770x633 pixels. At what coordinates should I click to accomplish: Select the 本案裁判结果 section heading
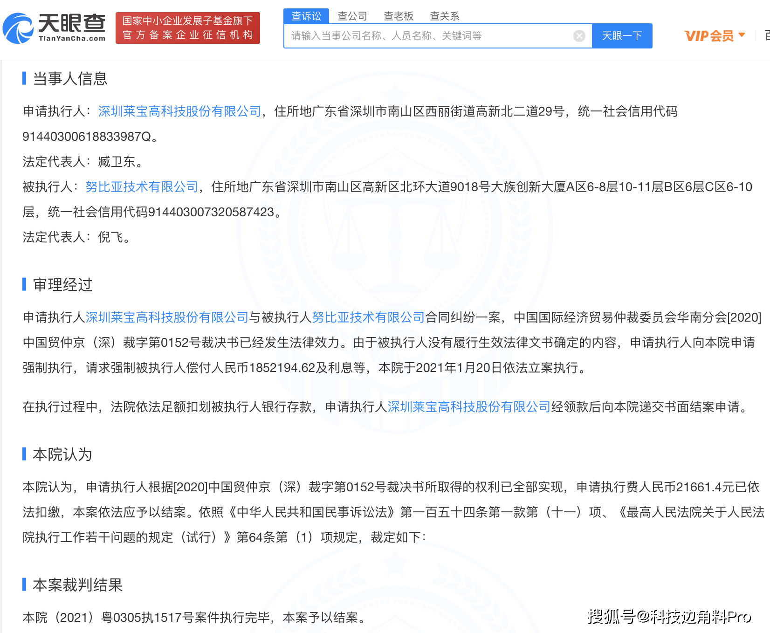(x=77, y=585)
